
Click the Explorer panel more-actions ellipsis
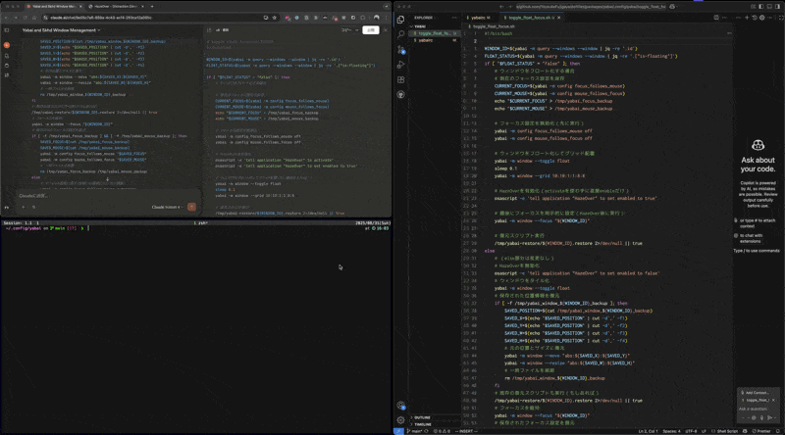pyautogui.click(x=454, y=18)
